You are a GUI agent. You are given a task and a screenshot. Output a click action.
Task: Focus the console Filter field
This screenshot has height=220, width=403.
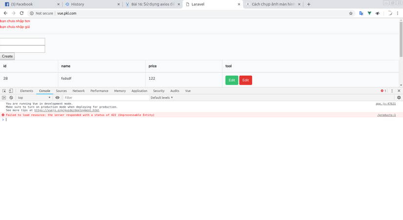click(x=106, y=97)
